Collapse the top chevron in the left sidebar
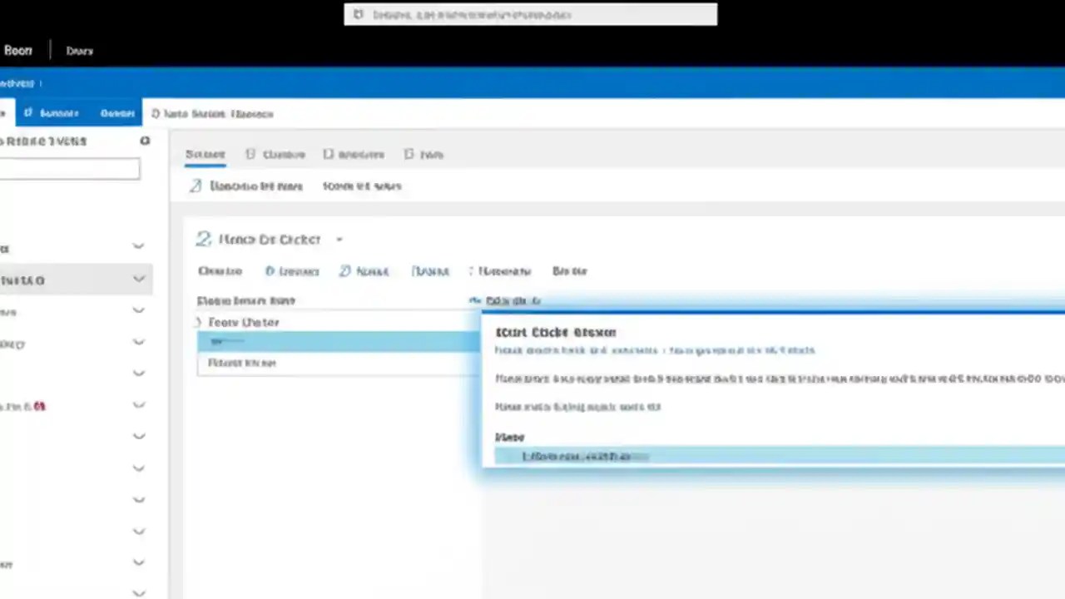The image size is (1065, 599). tap(138, 245)
